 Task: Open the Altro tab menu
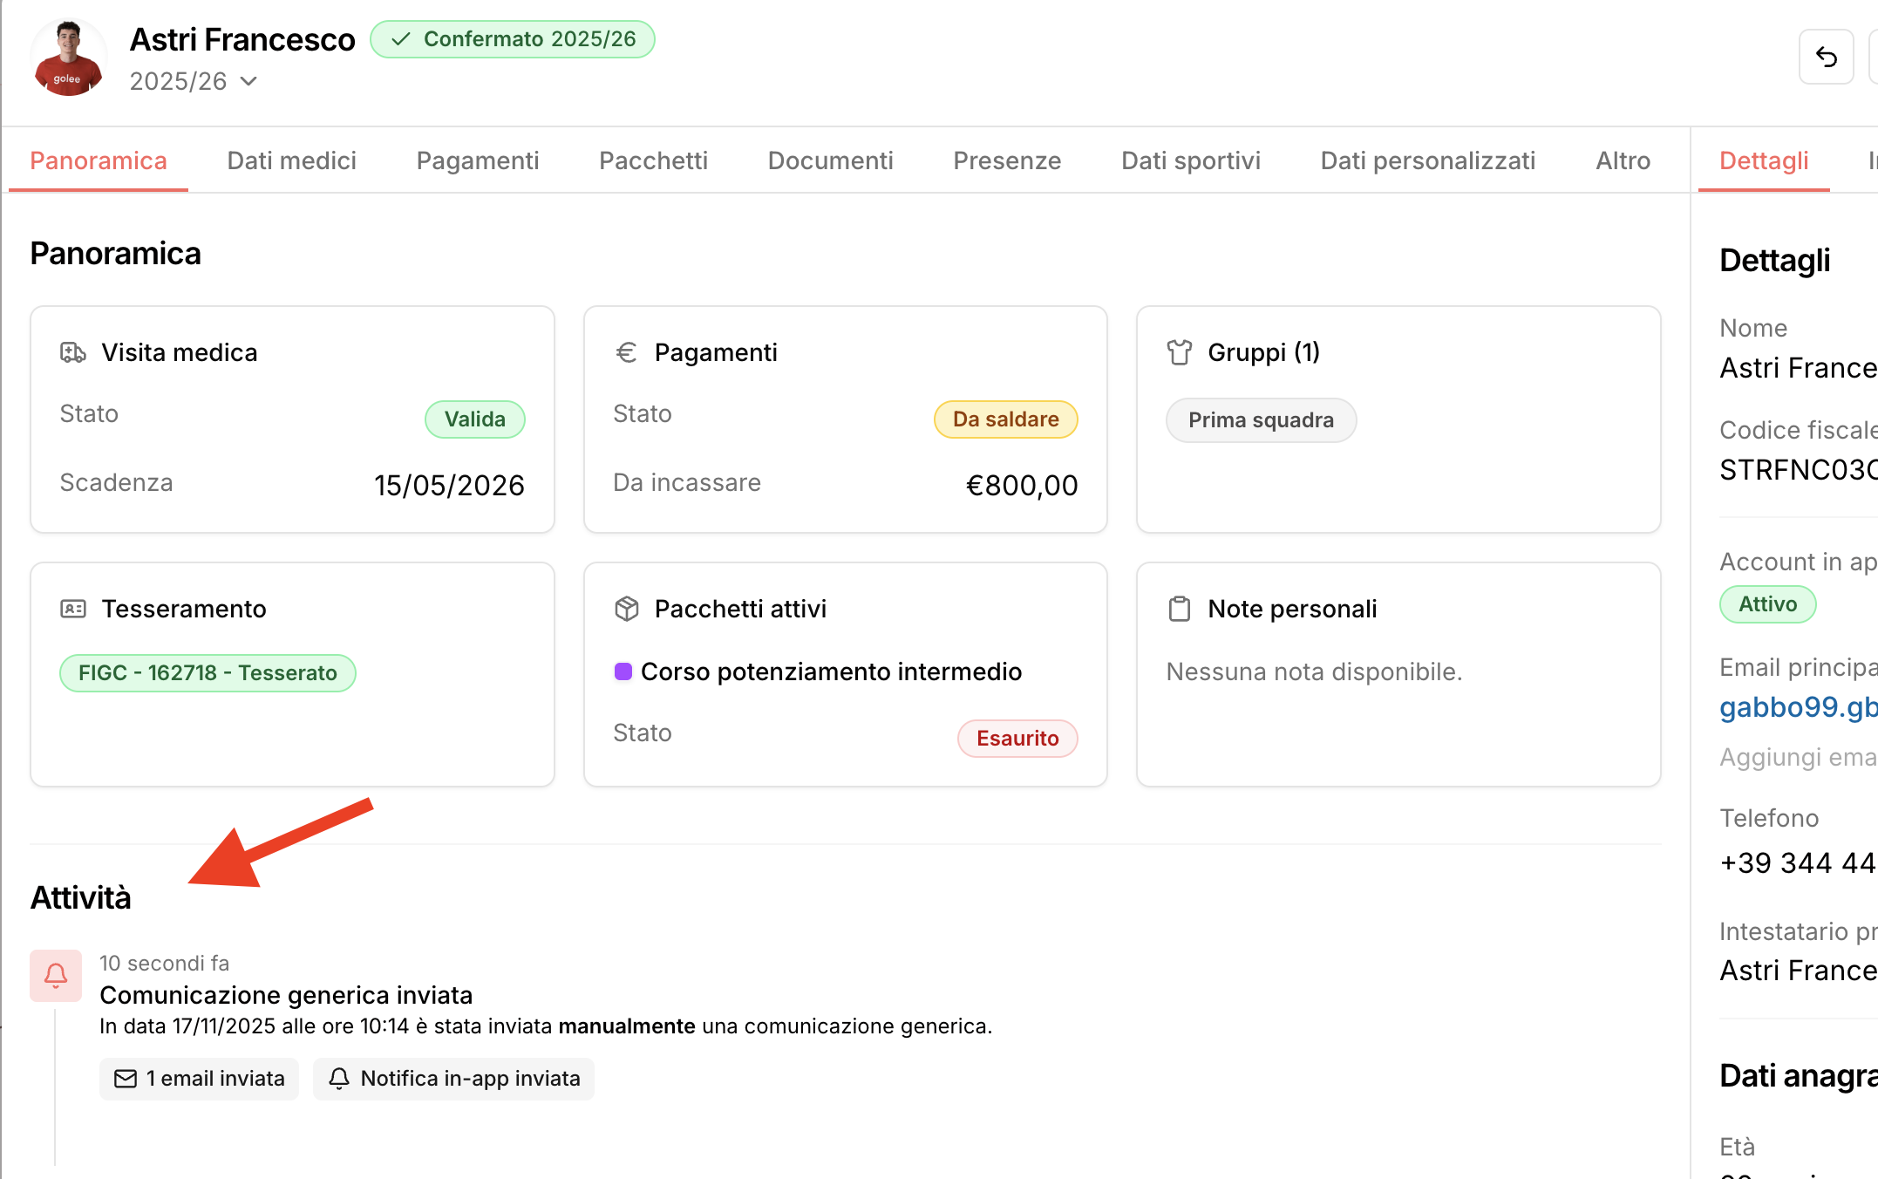(x=1623, y=160)
